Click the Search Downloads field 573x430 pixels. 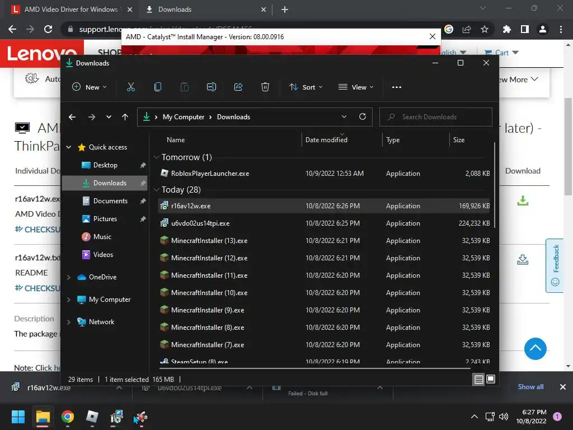(x=435, y=117)
